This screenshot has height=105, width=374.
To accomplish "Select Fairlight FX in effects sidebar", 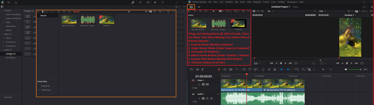I will coord(11,54).
